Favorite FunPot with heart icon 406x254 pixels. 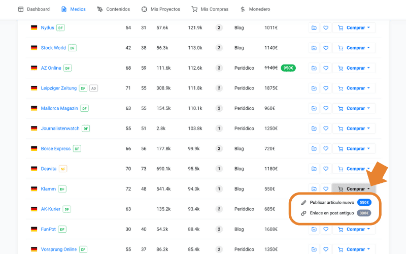[326, 230]
